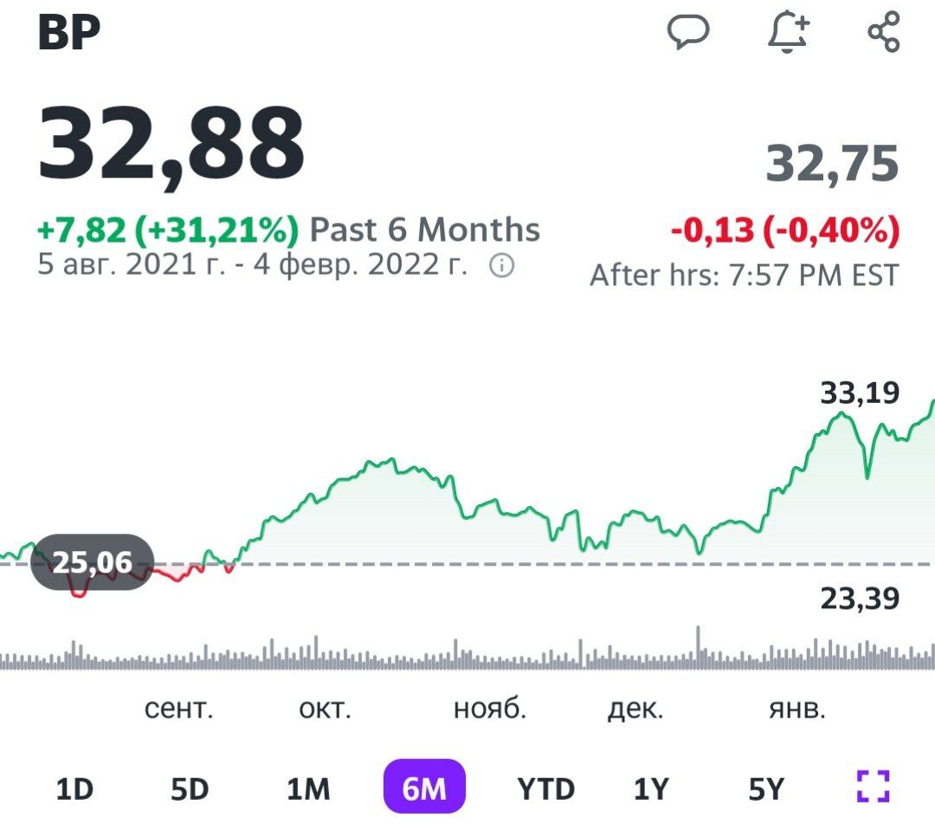This screenshot has height=824, width=935.
Task: Display the 5Y price chart
Action: (765, 788)
